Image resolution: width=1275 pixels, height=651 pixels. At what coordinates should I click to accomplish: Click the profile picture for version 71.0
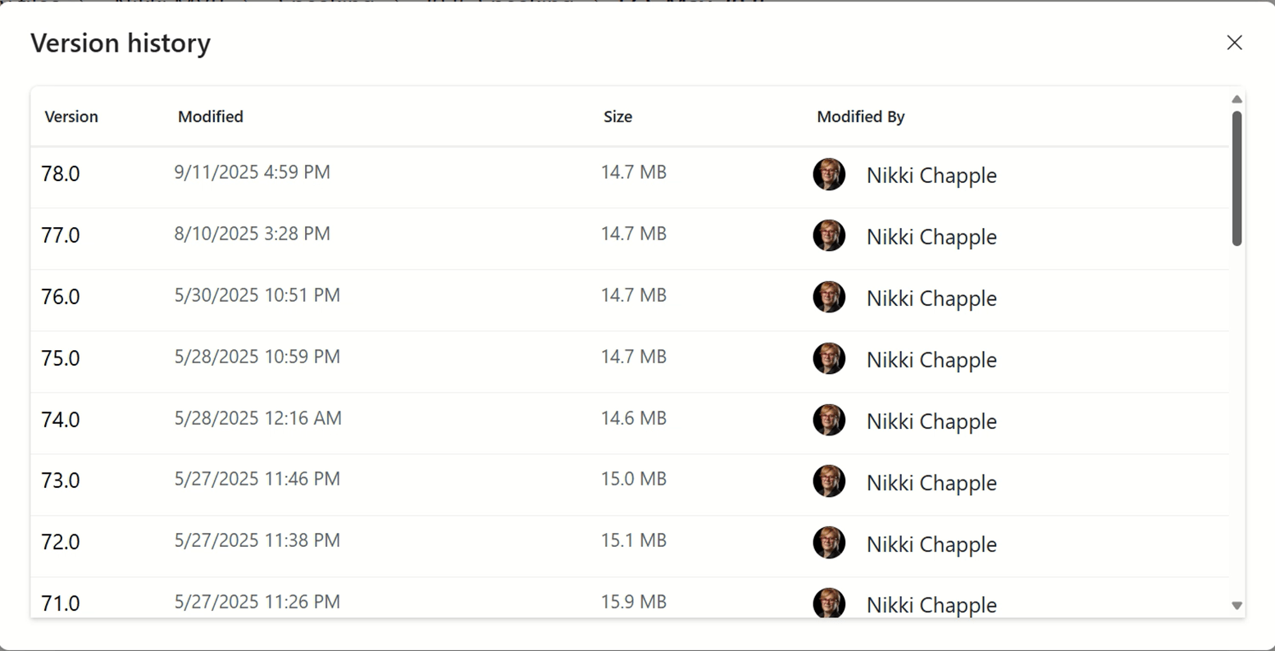829,603
